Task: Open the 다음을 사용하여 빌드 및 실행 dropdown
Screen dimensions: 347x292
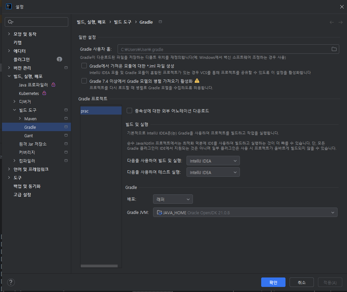Action: (x=213, y=161)
